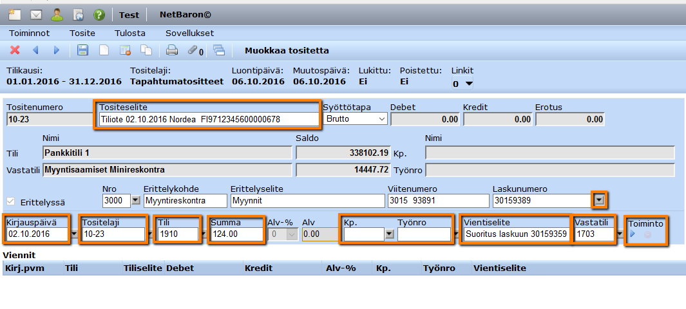Click the Tositeselite text field
The width and height of the screenshot is (686, 309).
pos(208,119)
